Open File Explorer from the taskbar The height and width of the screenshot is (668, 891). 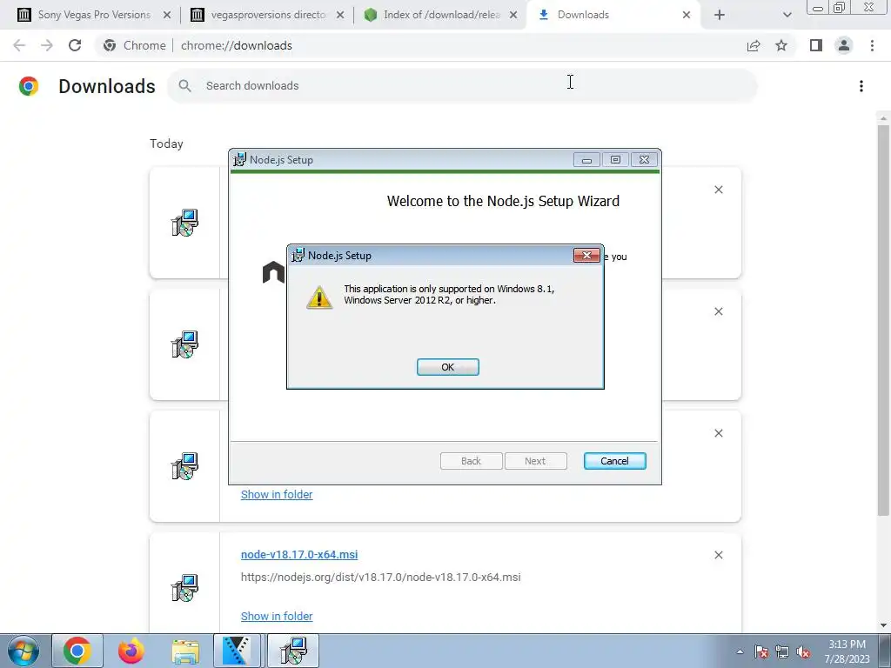185,651
